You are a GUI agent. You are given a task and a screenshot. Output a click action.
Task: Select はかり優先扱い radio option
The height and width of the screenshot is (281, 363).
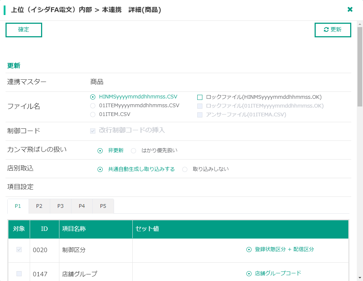pyautogui.click(x=133, y=151)
